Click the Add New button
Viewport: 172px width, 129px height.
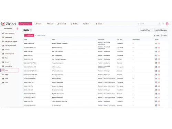click(29, 35)
